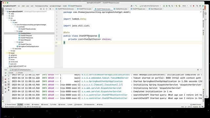
Task: Open JRebel Console in bottom bar
Action: click(x=196, y=105)
